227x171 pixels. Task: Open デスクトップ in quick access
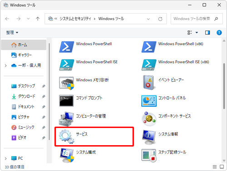[24, 86]
